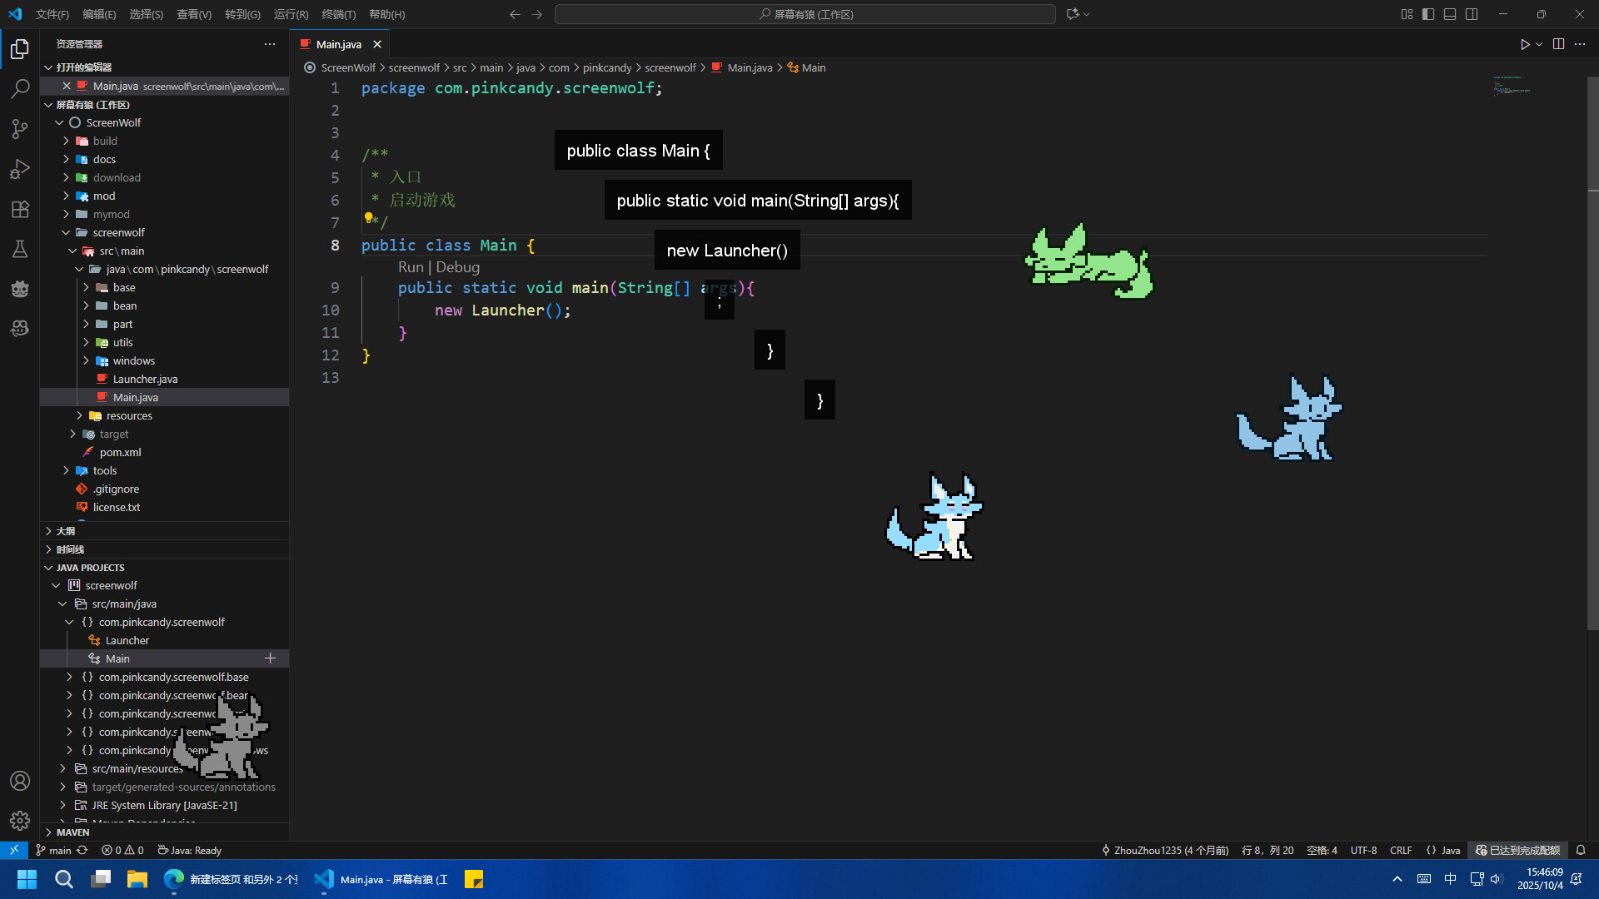
Task: Open the dropdown arrow next to the Run button
Action: pyautogui.click(x=1540, y=44)
